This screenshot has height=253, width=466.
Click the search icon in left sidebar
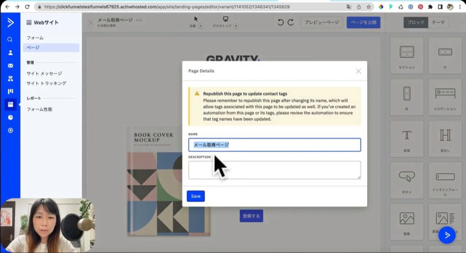click(x=10, y=40)
